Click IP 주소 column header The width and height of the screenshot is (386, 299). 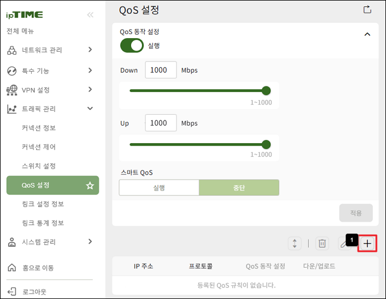pos(143,266)
